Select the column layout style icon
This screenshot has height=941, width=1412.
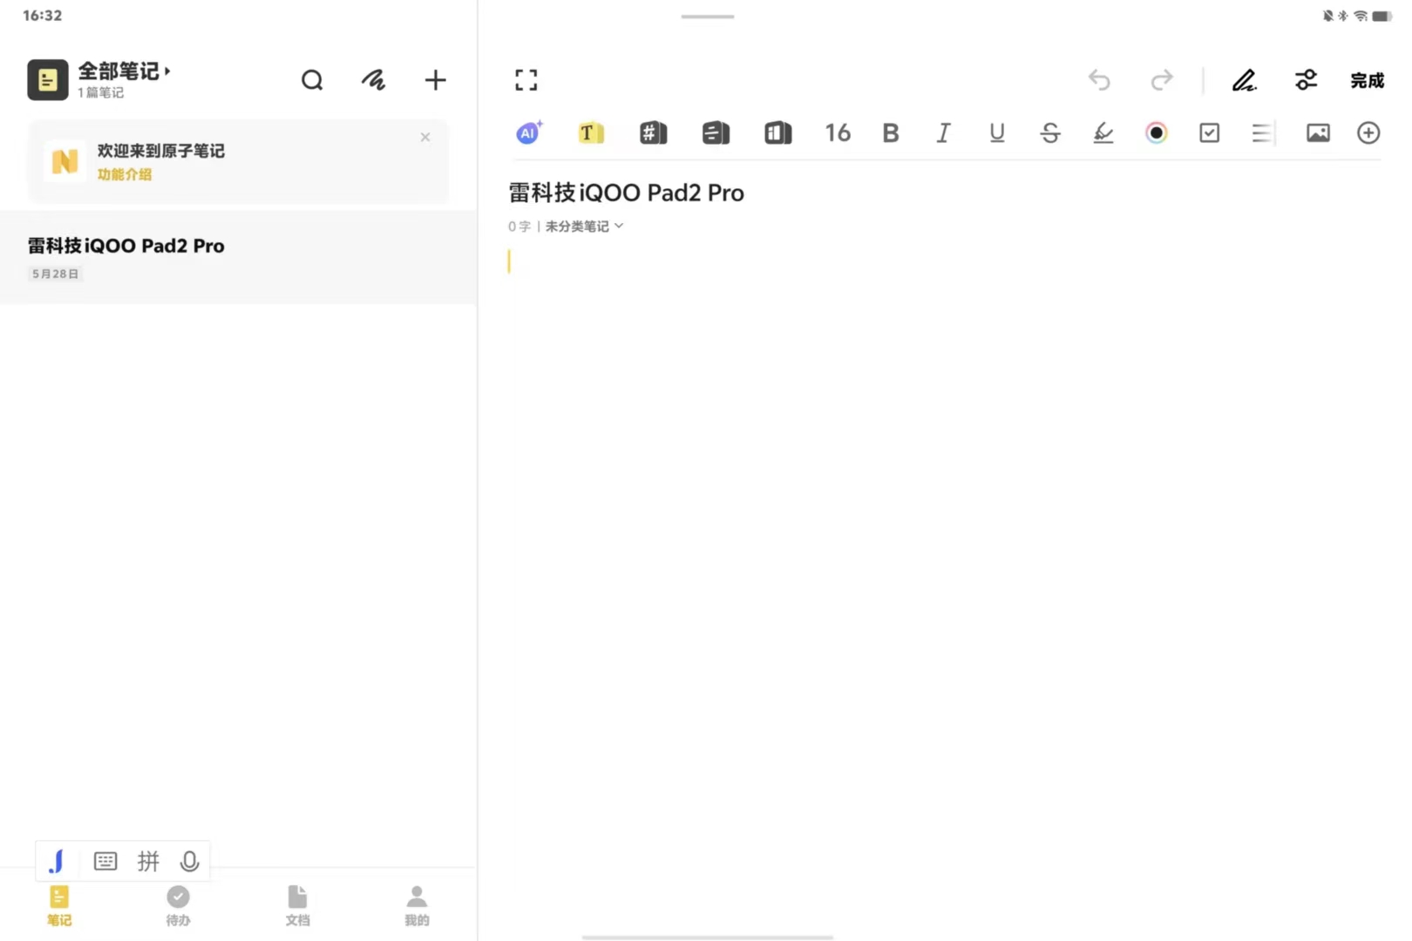pyautogui.click(x=777, y=132)
